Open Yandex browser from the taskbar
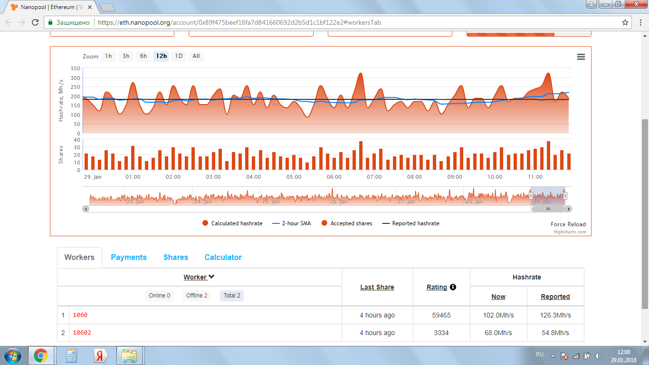Viewport: 649px width, 365px height. pos(100,355)
